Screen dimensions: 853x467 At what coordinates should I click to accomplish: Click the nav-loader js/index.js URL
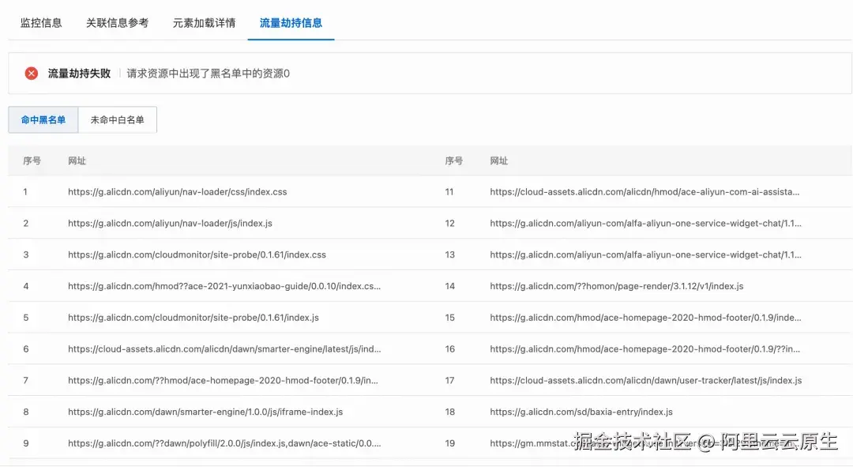click(170, 223)
